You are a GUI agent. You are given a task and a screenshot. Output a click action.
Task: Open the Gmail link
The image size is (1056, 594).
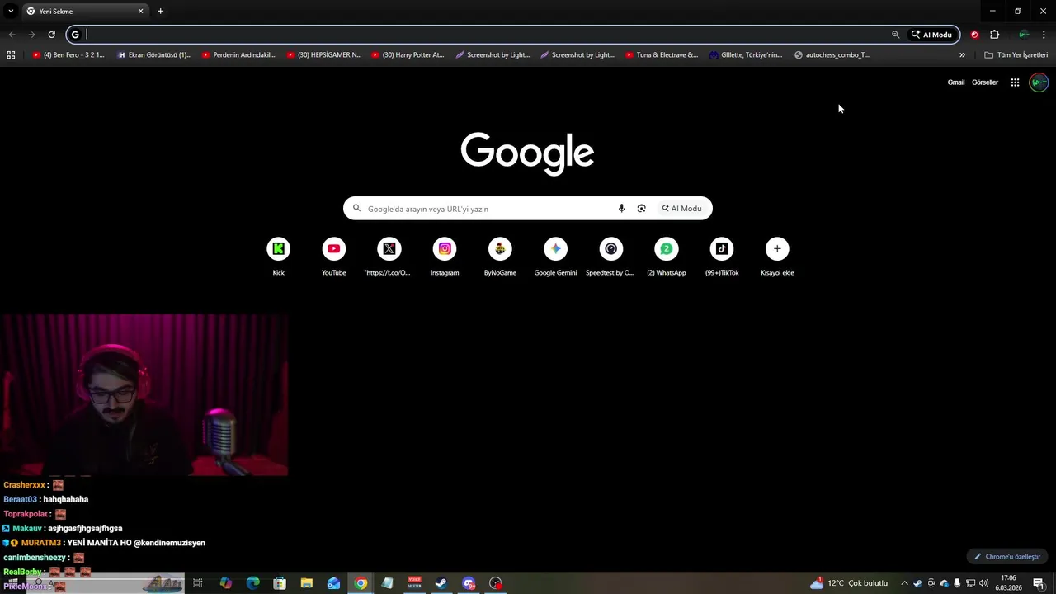(956, 82)
